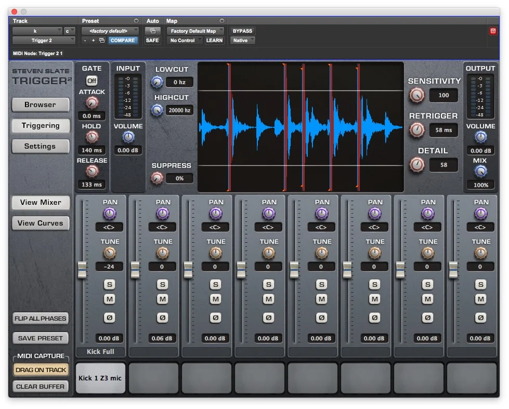The width and height of the screenshot is (509, 409).
Task: Click the Detail knob
Action: [x=417, y=165]
